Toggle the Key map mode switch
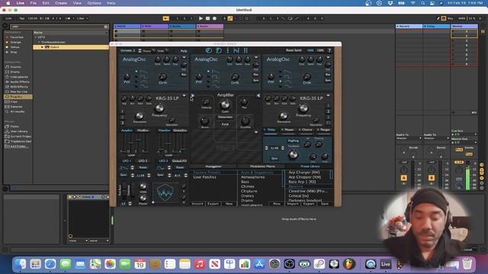488x274 pixels. point(450,18)
